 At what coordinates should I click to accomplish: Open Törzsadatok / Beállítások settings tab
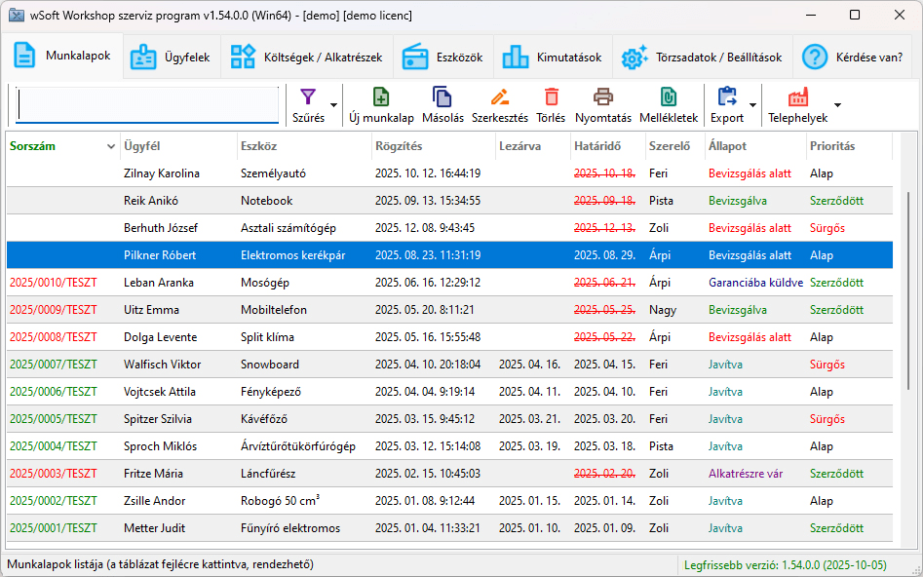pos(702,58)
